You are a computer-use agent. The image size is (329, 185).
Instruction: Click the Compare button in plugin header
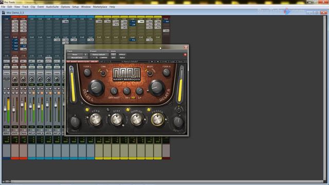(x=103, y=58)
